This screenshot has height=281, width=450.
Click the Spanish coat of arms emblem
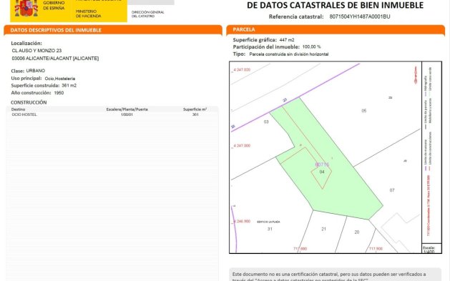26,8
